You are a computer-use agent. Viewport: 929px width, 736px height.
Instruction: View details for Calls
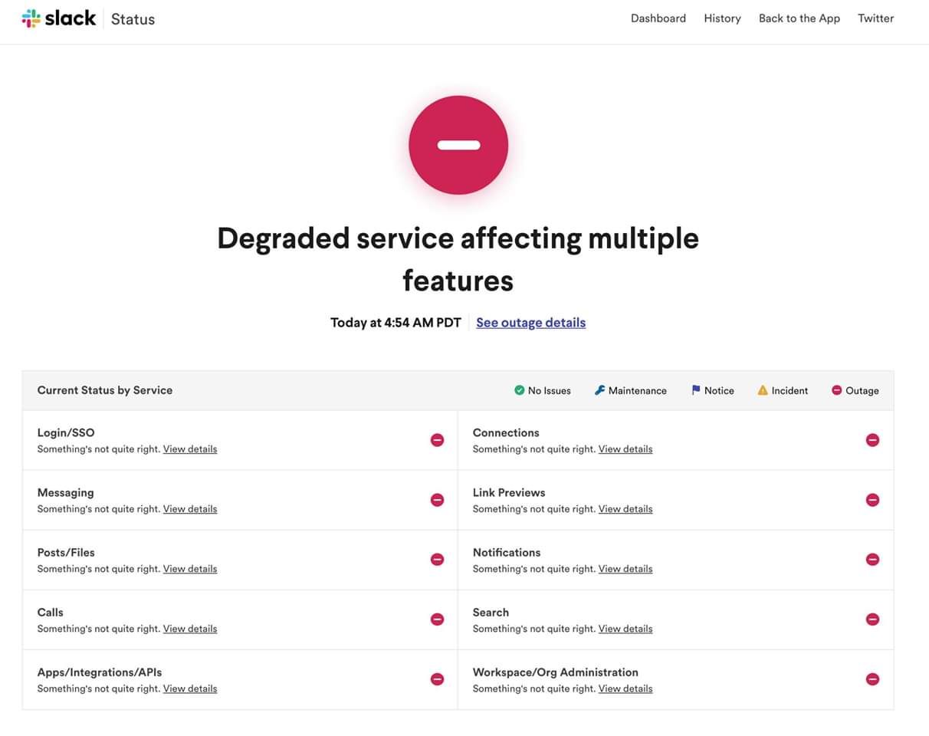(x=190, y=629)
